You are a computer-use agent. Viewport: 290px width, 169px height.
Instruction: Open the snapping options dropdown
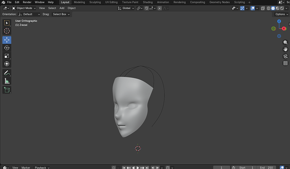[x=153, y=8]
